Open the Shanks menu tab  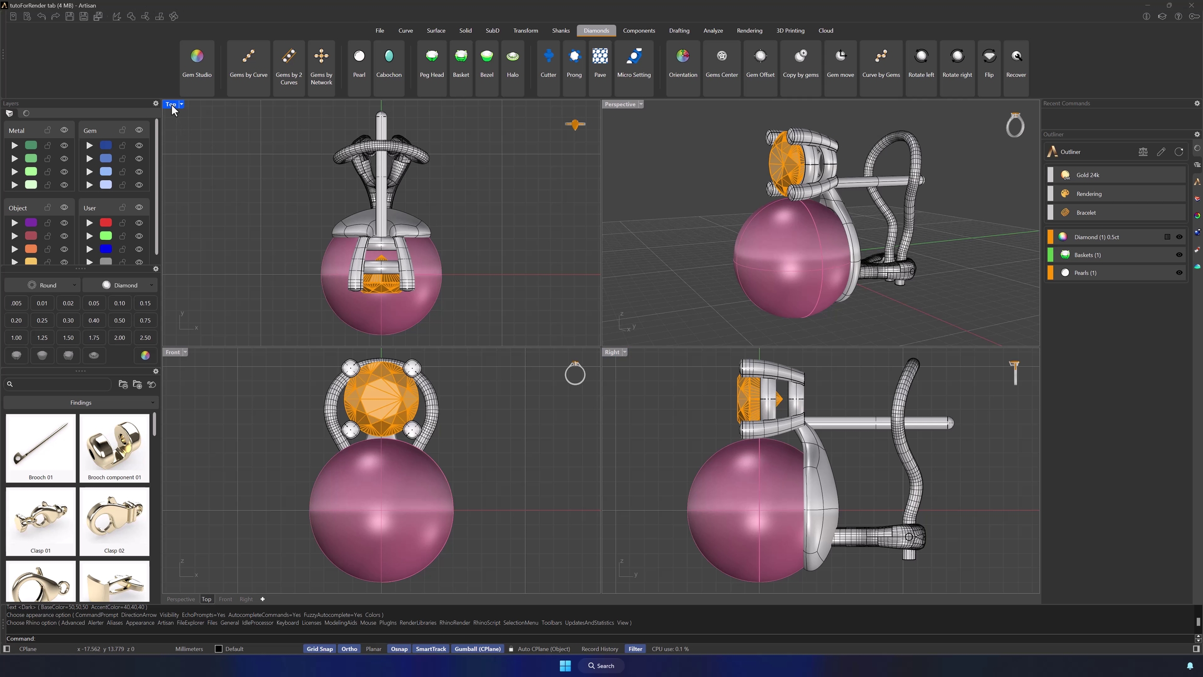tap(561, 31)
